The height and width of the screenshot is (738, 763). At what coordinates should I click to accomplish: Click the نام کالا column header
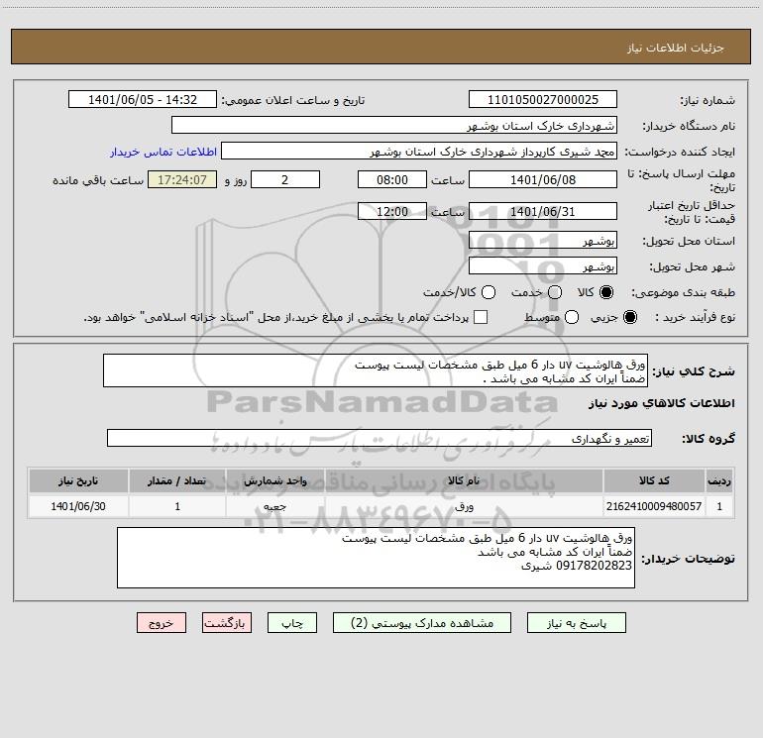(x=464, y=480)
